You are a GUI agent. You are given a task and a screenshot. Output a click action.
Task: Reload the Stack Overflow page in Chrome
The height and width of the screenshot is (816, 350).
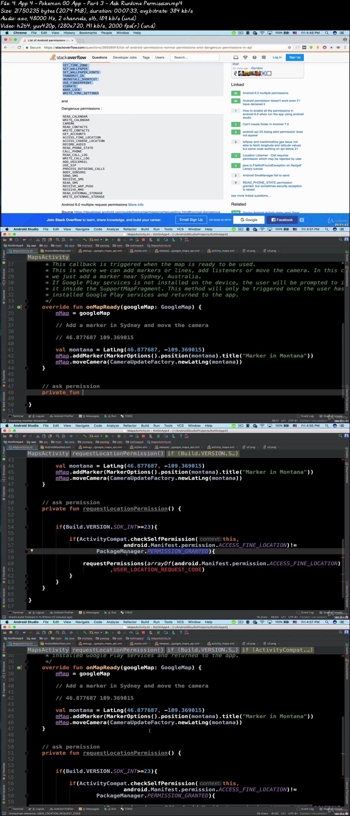click(x=19, y=47)
